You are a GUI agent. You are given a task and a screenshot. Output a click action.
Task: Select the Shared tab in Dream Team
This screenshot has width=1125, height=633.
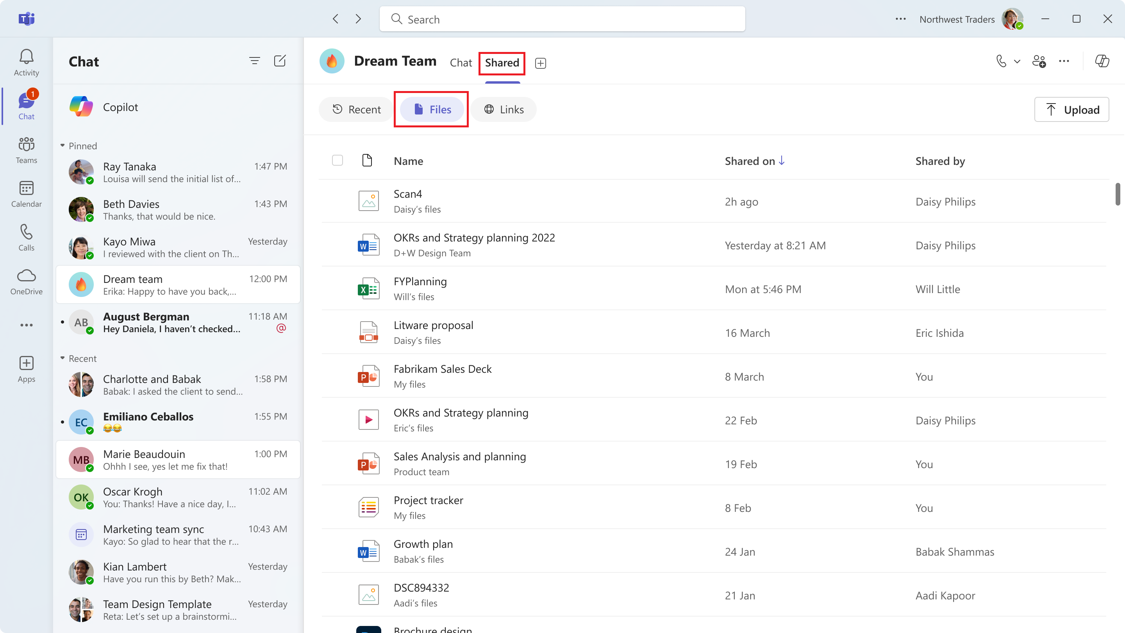[502, 63]
